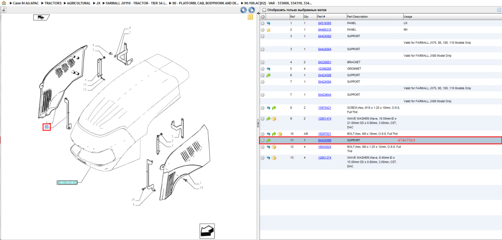Open part number 84424588 link
The image size is (502, 240).
click(324, 75)
